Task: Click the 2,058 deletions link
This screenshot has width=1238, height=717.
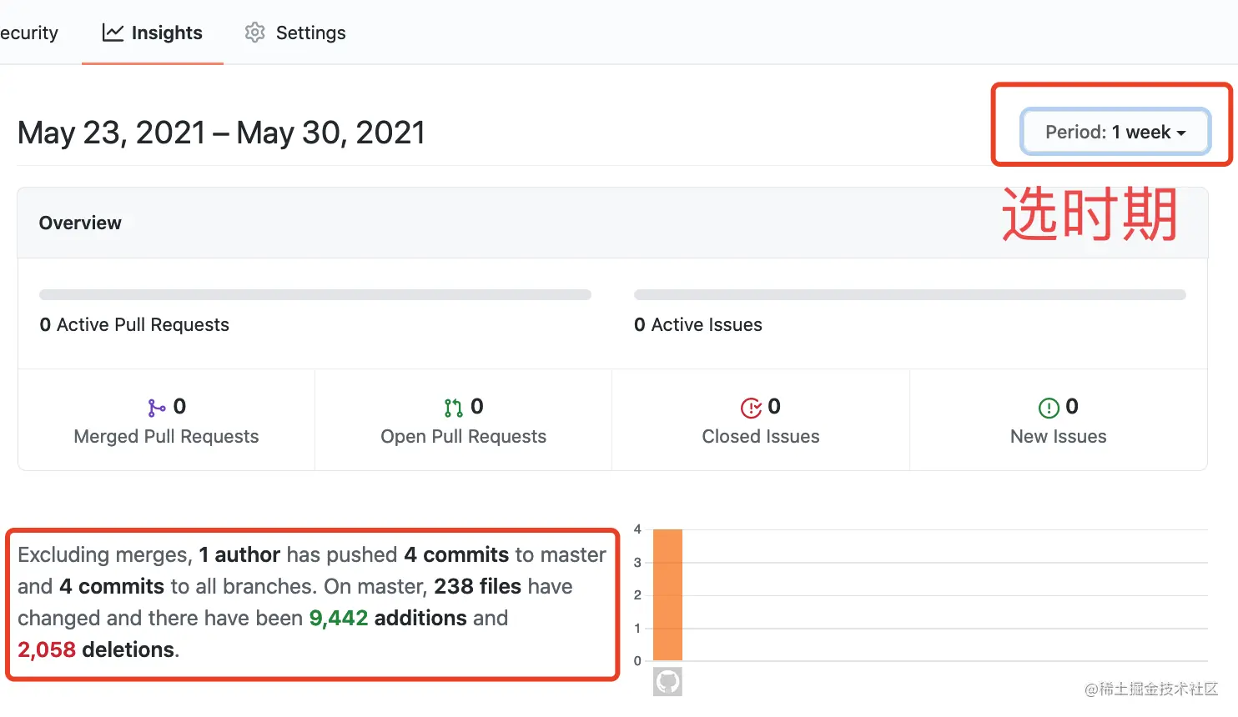Action: coord(47,649)
